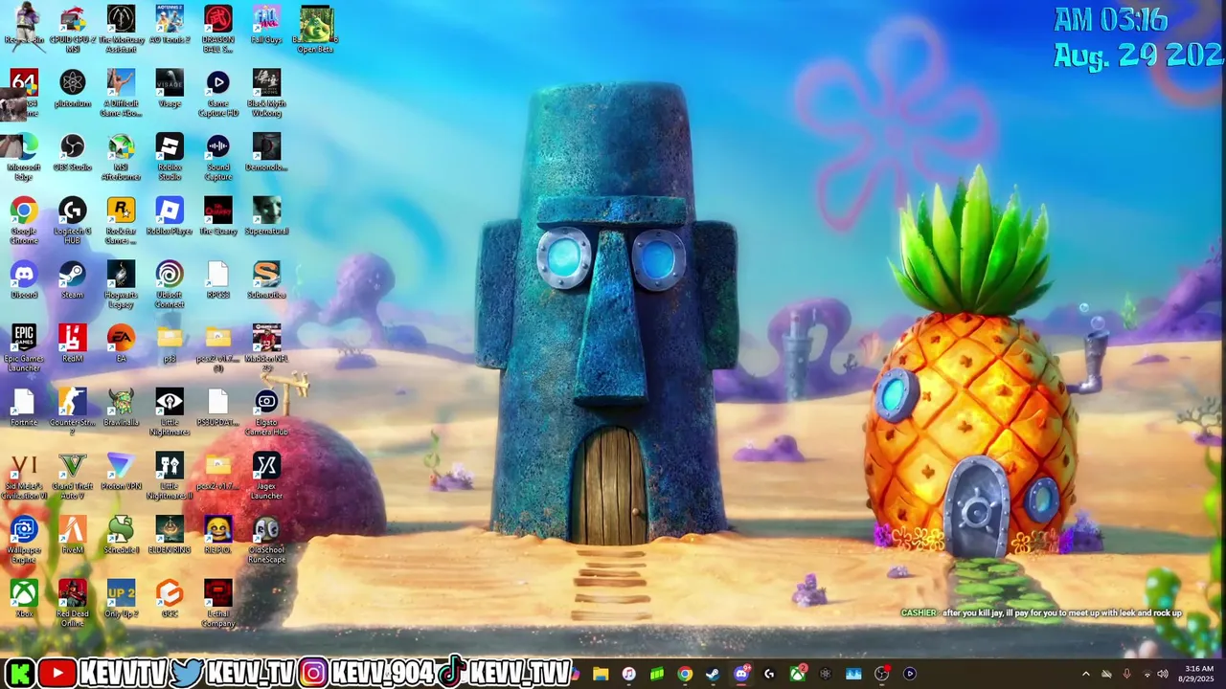Image resolution: width=1226 pixels, height=689 pixels.
Task: Open the Fortnite desktop shortcut
Action: [x=24, y=408]
